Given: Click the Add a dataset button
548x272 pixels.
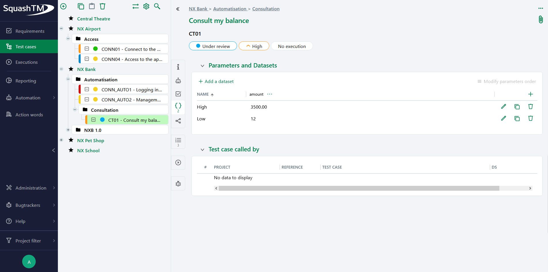Looking at the screenshot, I should (216, 82).
